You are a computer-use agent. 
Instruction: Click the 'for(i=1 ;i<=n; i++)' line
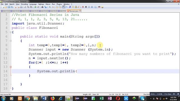pyautogui.click(x=48, y=63)
